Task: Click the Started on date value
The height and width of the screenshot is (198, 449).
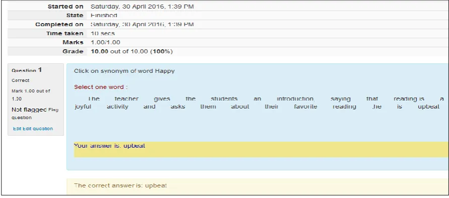Action: 142,7
